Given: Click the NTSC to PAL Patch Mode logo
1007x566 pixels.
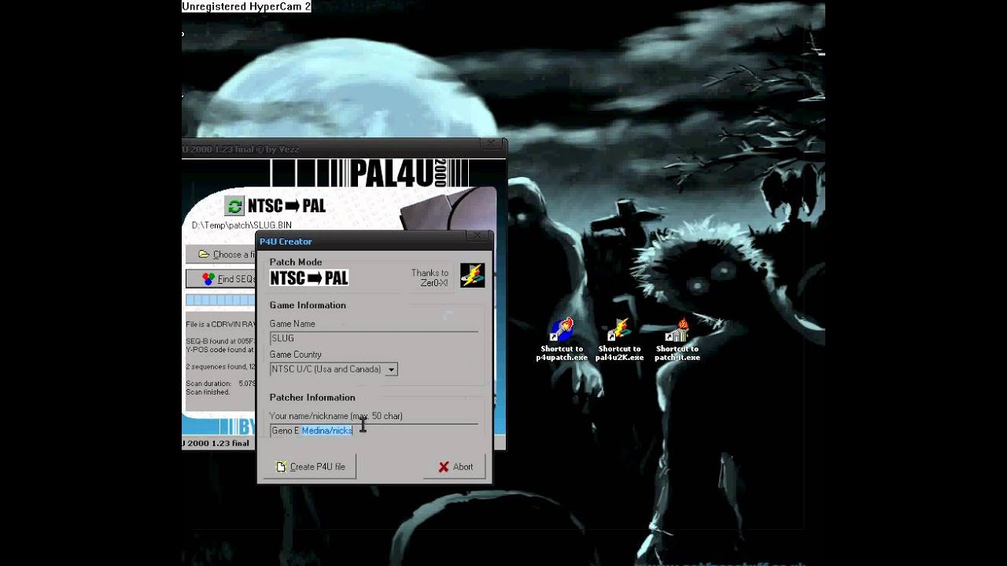Looking at the screenshot, I should (x=309, y=278).
